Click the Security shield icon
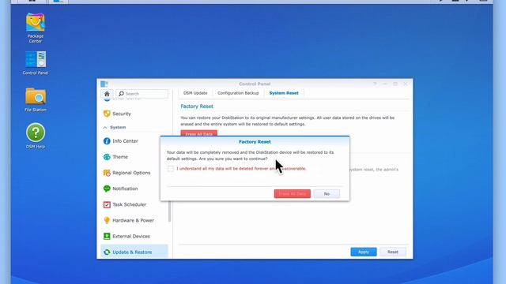The image size is (506, 284). pos(107,114)
